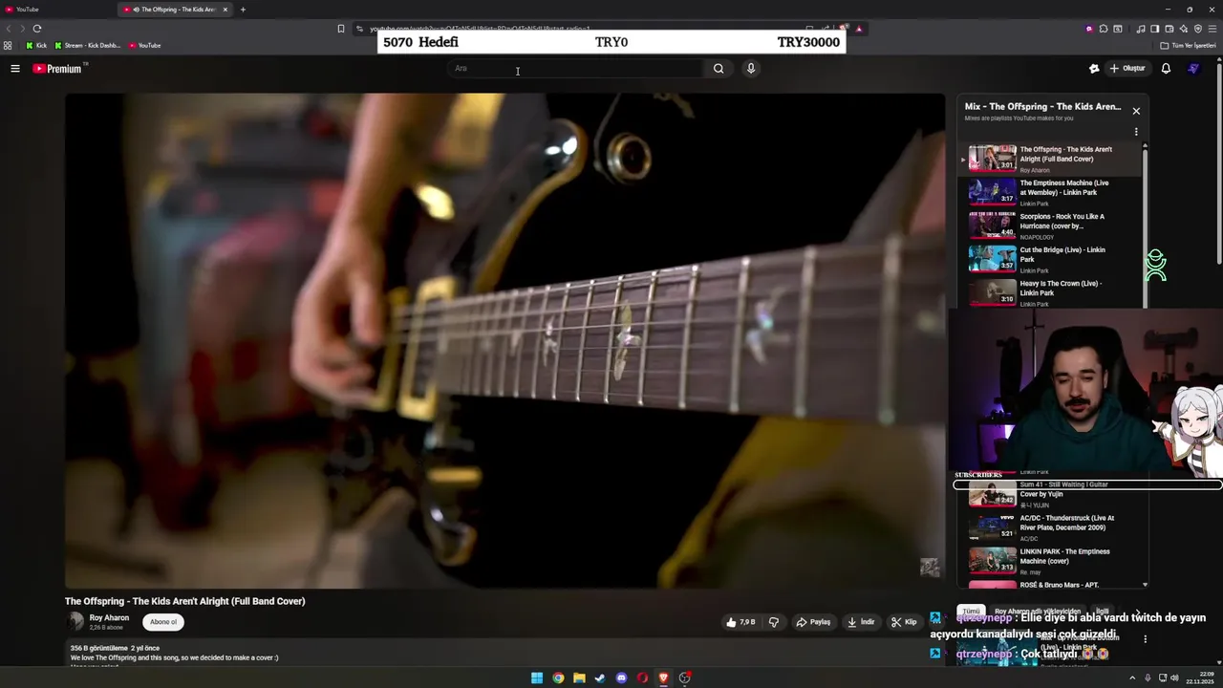This screenshot has height=688, width=1223.
Task: Close the Mix playlist panel
Action: coord(1136,111)
